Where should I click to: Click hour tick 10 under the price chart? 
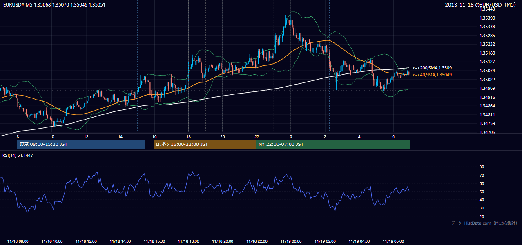pyautogui.click(x=52, y=136)
